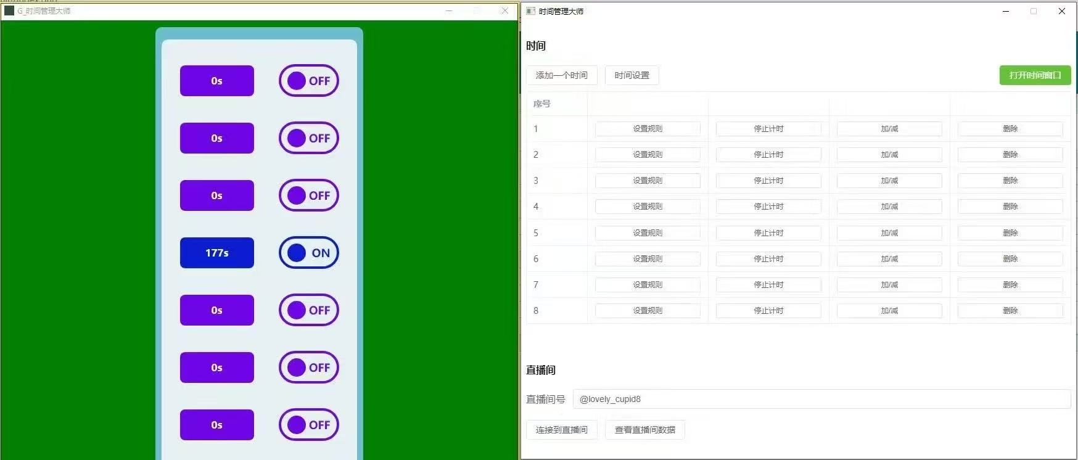Click the G_时间管理大师 window title icon

pyautogui.click(x=9, y=10)
